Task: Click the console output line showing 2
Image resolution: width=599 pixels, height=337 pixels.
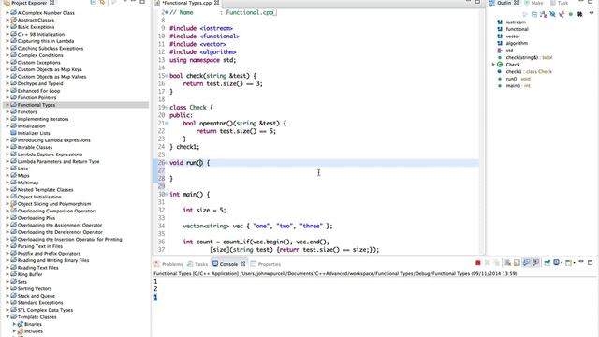Action: pyautogui.click(x=155, y=289)
